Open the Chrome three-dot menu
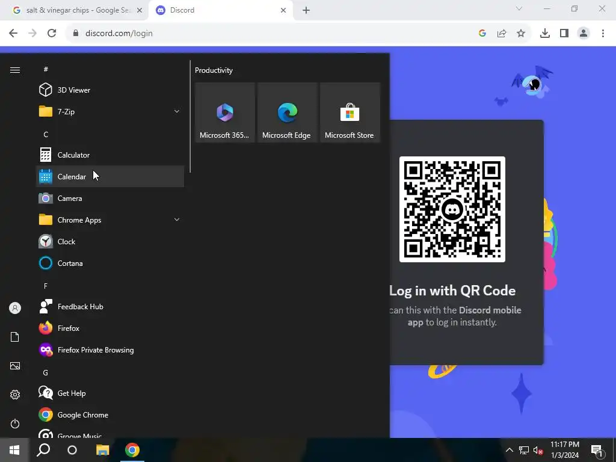This screenshot has width=616, height=462. pyautogui.click(x=603, y=34)
